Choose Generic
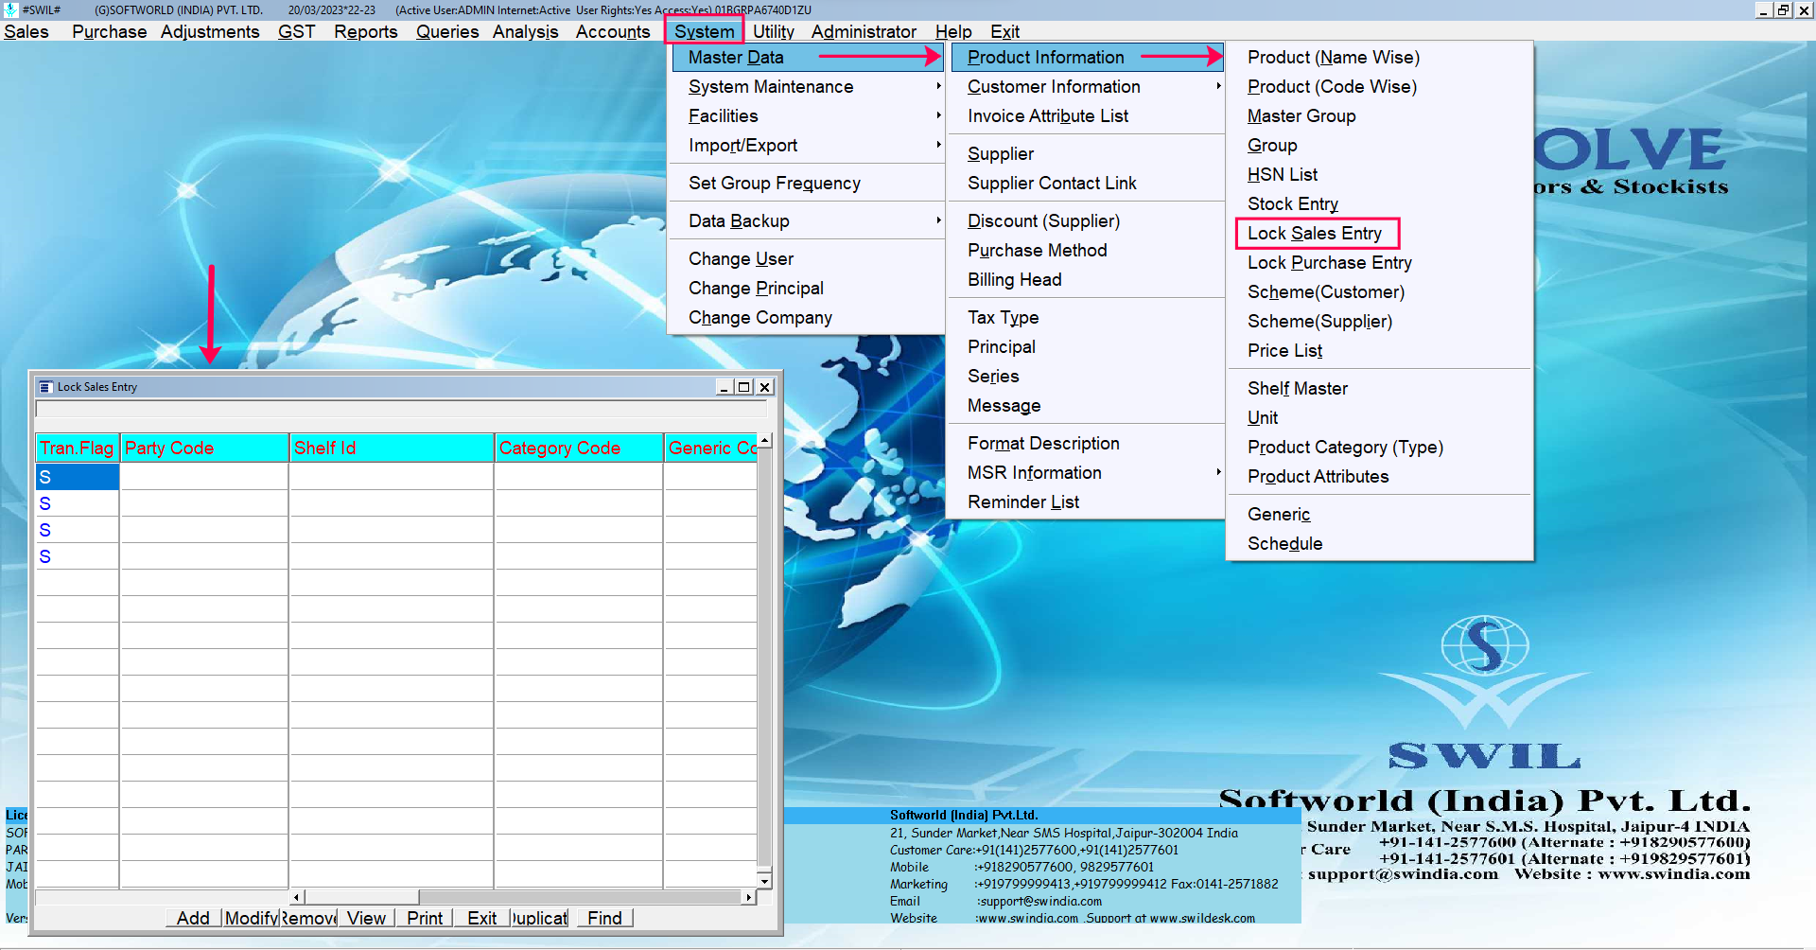 (x=1379, y=514)
